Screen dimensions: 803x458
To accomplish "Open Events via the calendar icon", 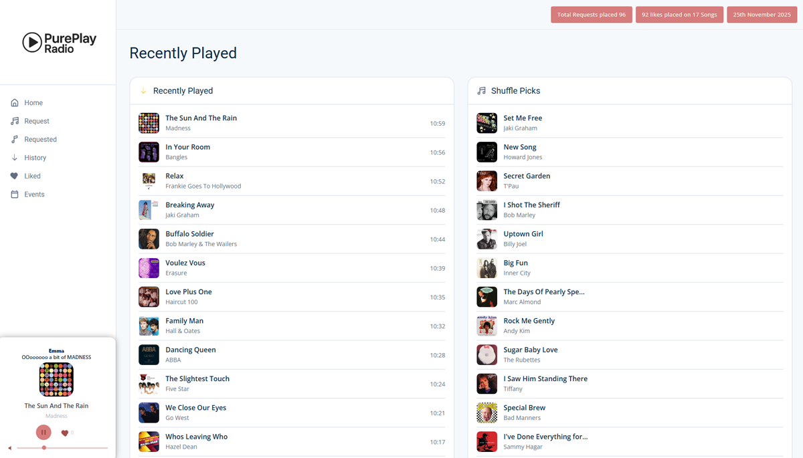I will point(15,194).
